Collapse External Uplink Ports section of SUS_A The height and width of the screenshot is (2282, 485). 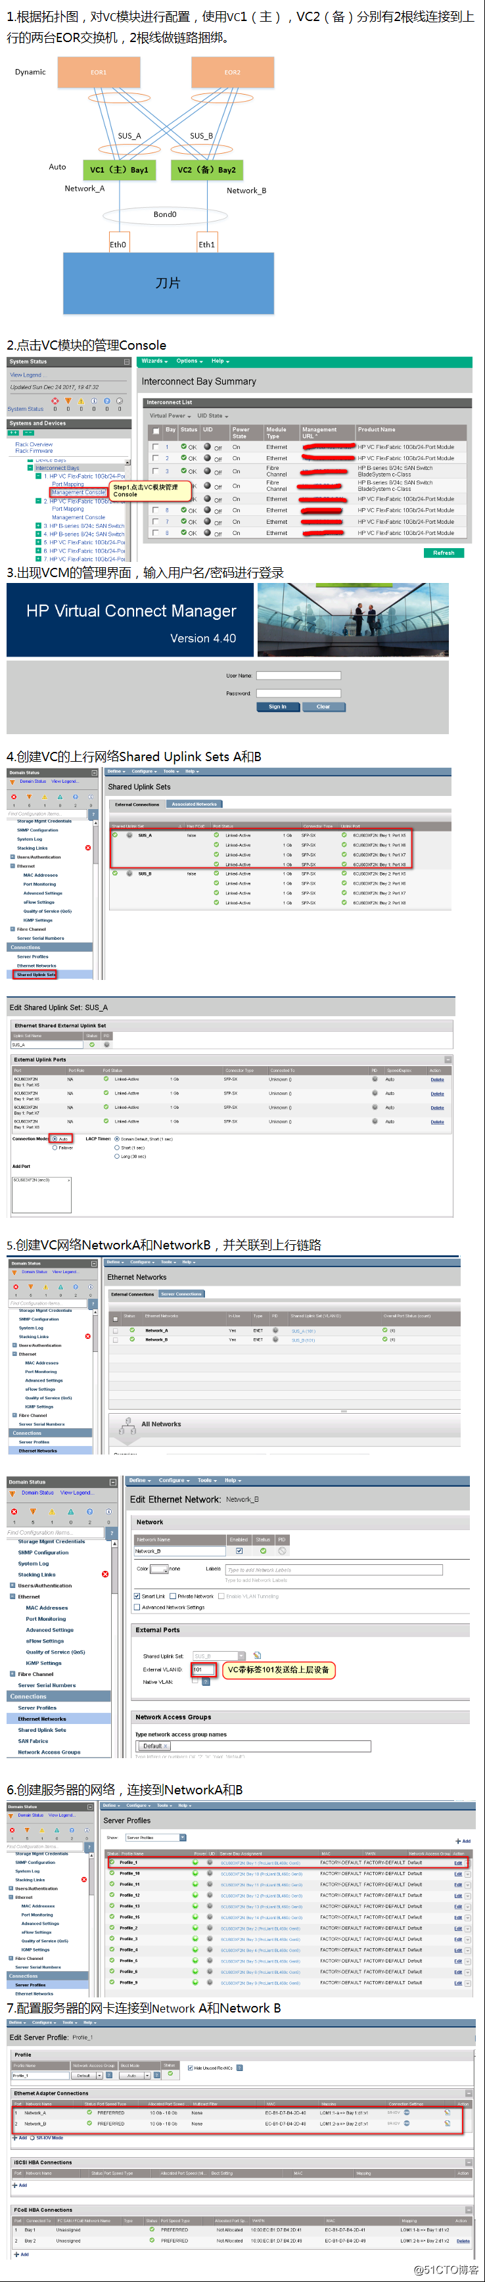[448, 1059]
